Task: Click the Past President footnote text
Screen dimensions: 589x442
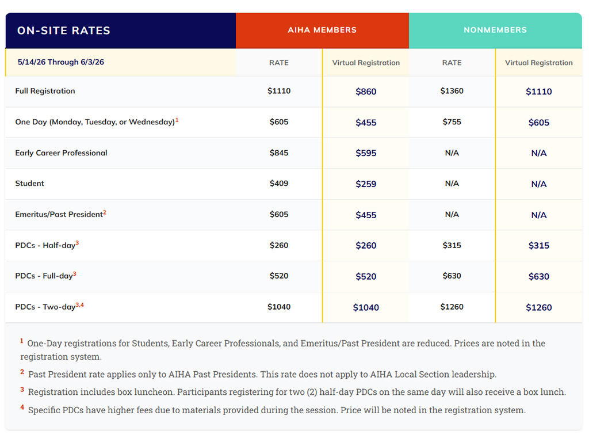Action: point(262,375)
